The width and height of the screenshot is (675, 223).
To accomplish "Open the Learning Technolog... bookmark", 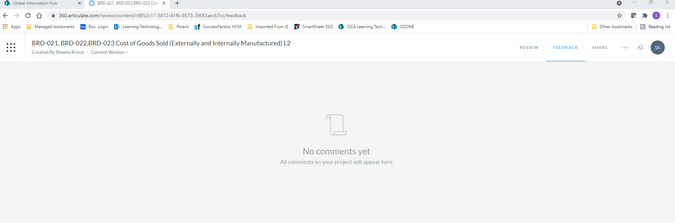I will [138, 27].
